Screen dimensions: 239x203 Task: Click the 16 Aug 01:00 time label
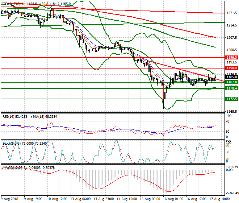click(173, 199)
